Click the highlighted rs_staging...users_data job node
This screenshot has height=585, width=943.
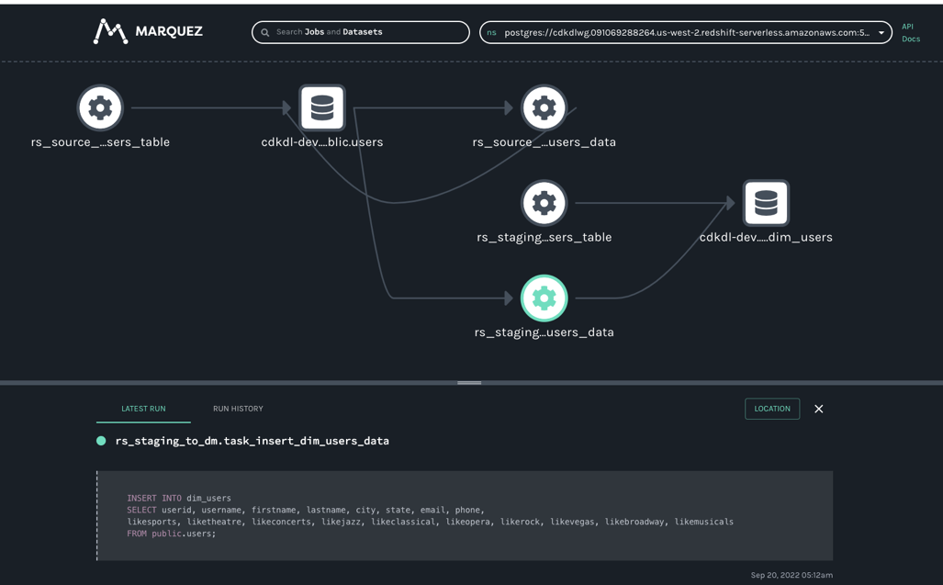(544, 298)
